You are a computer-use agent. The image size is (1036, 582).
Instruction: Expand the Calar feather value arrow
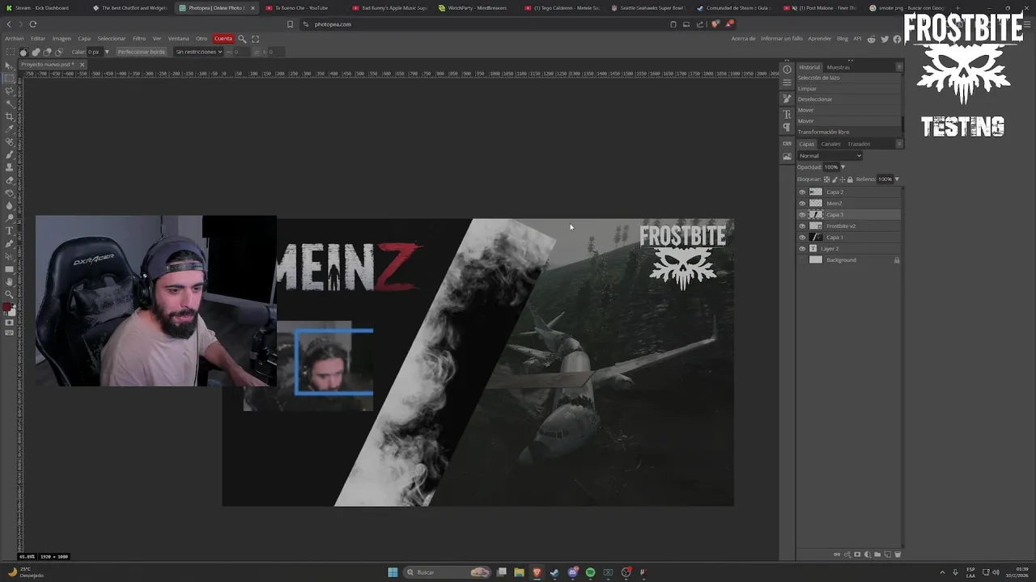pyautogui.click(x=106, y=52)
